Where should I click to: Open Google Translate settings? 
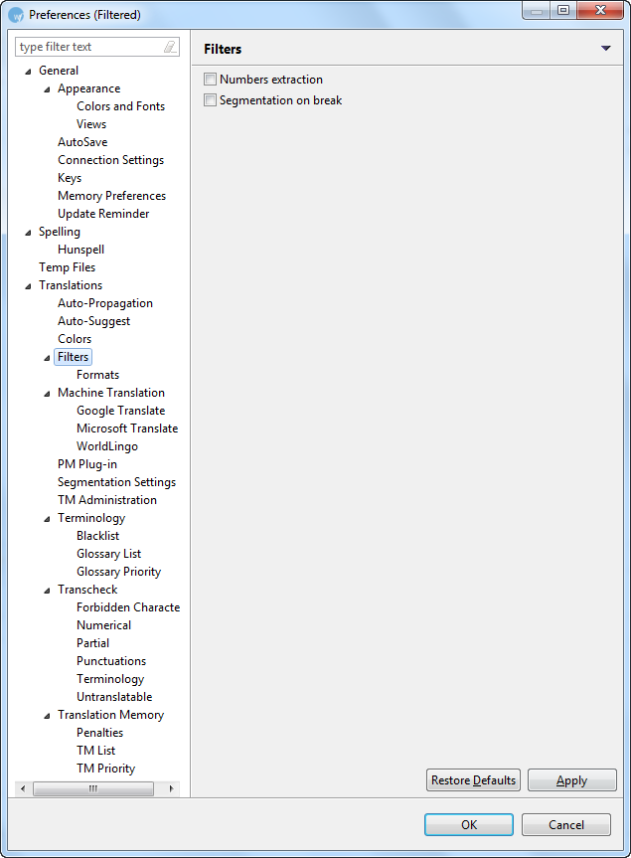pyautogui.click(x=120, y=411)
